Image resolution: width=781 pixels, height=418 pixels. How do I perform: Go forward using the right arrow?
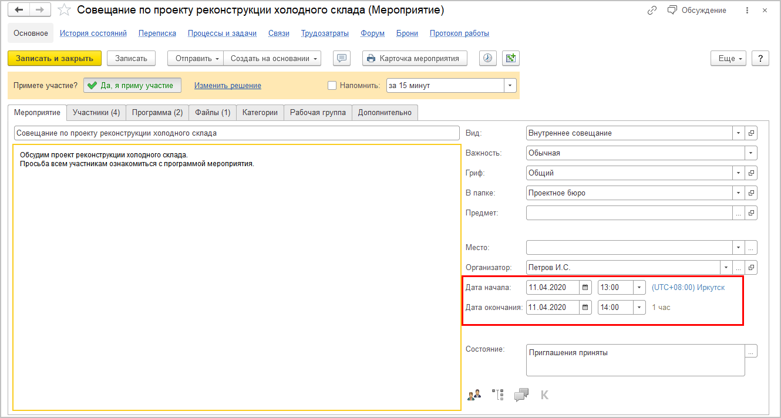[x=40, y=10]
